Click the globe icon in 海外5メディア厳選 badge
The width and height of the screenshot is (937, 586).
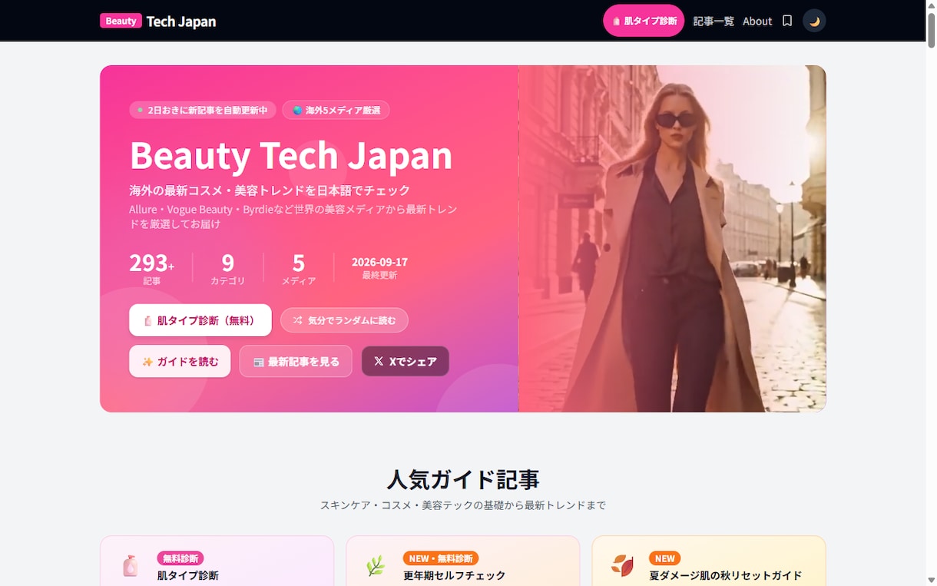pos(297,110)
